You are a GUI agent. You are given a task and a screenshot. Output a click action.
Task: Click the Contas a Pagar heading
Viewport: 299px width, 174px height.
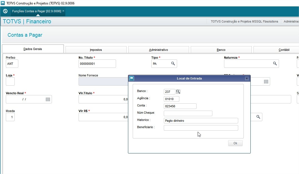(25, 35)
